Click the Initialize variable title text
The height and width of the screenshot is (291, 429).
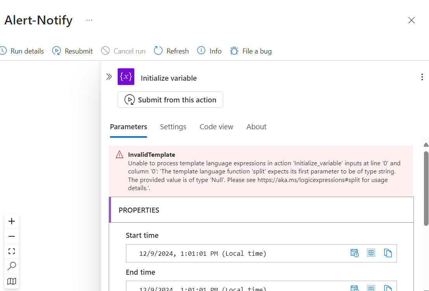tap(169, 78)
